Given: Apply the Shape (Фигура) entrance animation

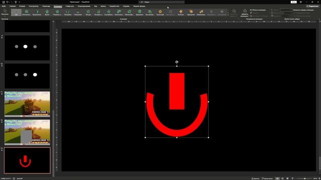Looking at the screenshot, I should click(x=88, y=12).
